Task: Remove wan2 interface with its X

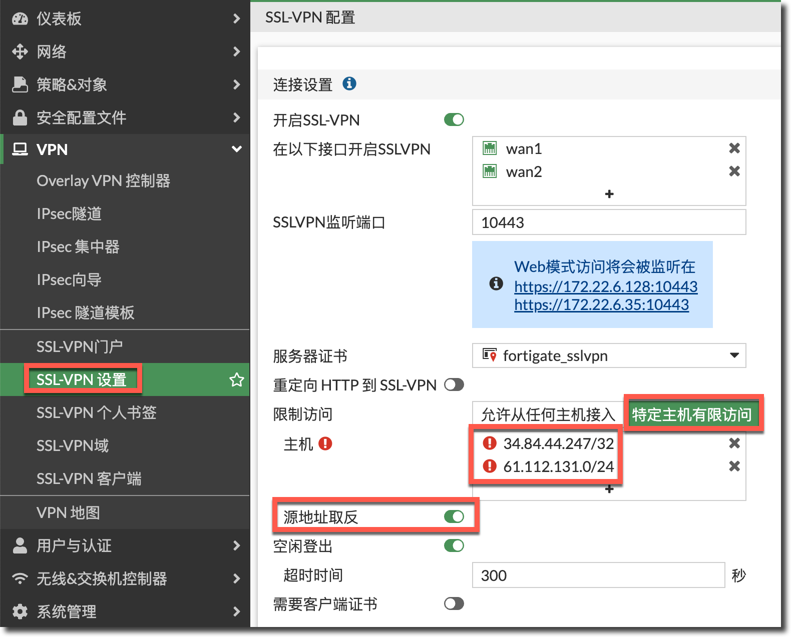Action: [734, 171]
